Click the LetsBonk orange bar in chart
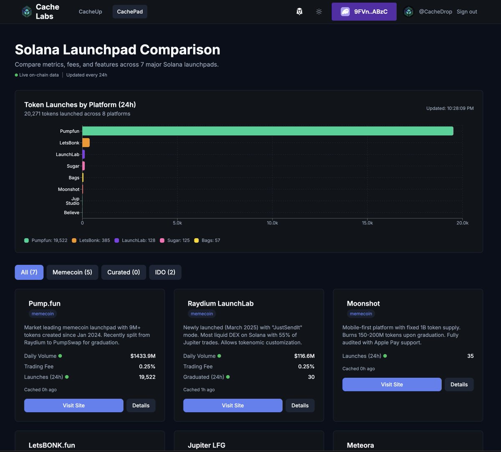Image resolution: width=501 pixels, height=452 pixels. click(86, 143)
